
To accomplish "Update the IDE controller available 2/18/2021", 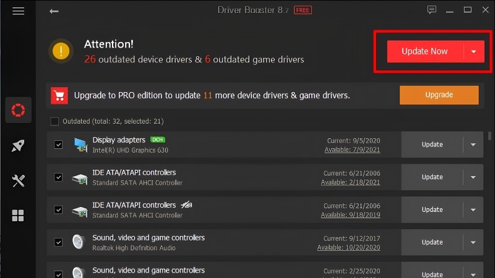I will [432, 177].
